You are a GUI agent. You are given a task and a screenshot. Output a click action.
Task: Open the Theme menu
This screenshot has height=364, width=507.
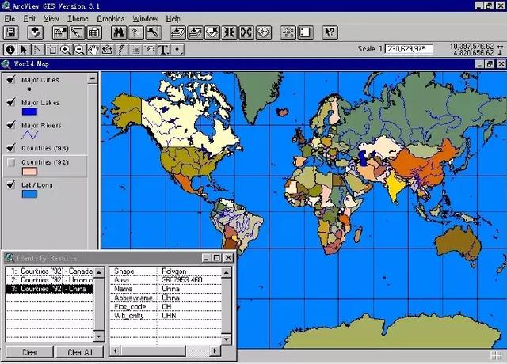(x=78, y=18)
